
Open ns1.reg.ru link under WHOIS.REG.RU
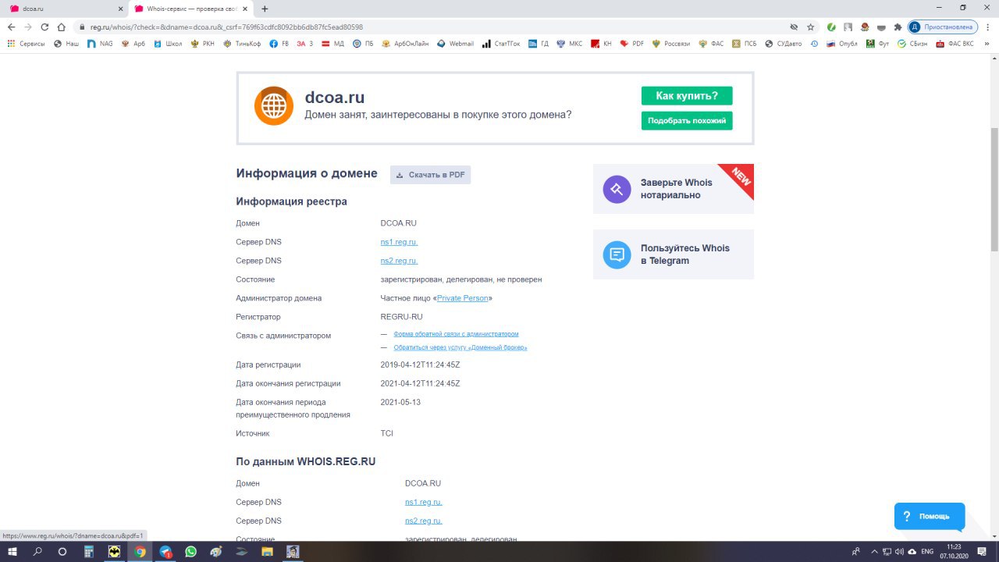(424, 502)
